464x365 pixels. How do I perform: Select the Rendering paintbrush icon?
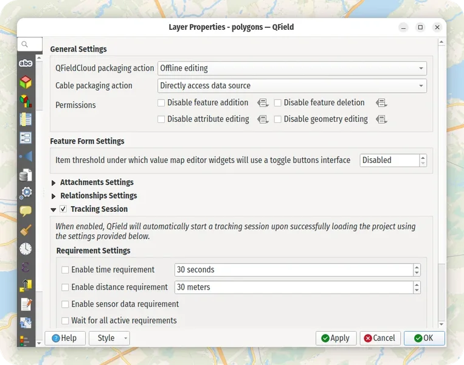point(26,230)
